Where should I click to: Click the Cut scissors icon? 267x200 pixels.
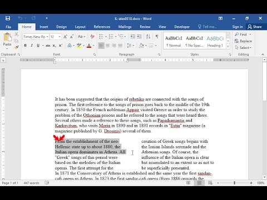[x=16, y=34]
